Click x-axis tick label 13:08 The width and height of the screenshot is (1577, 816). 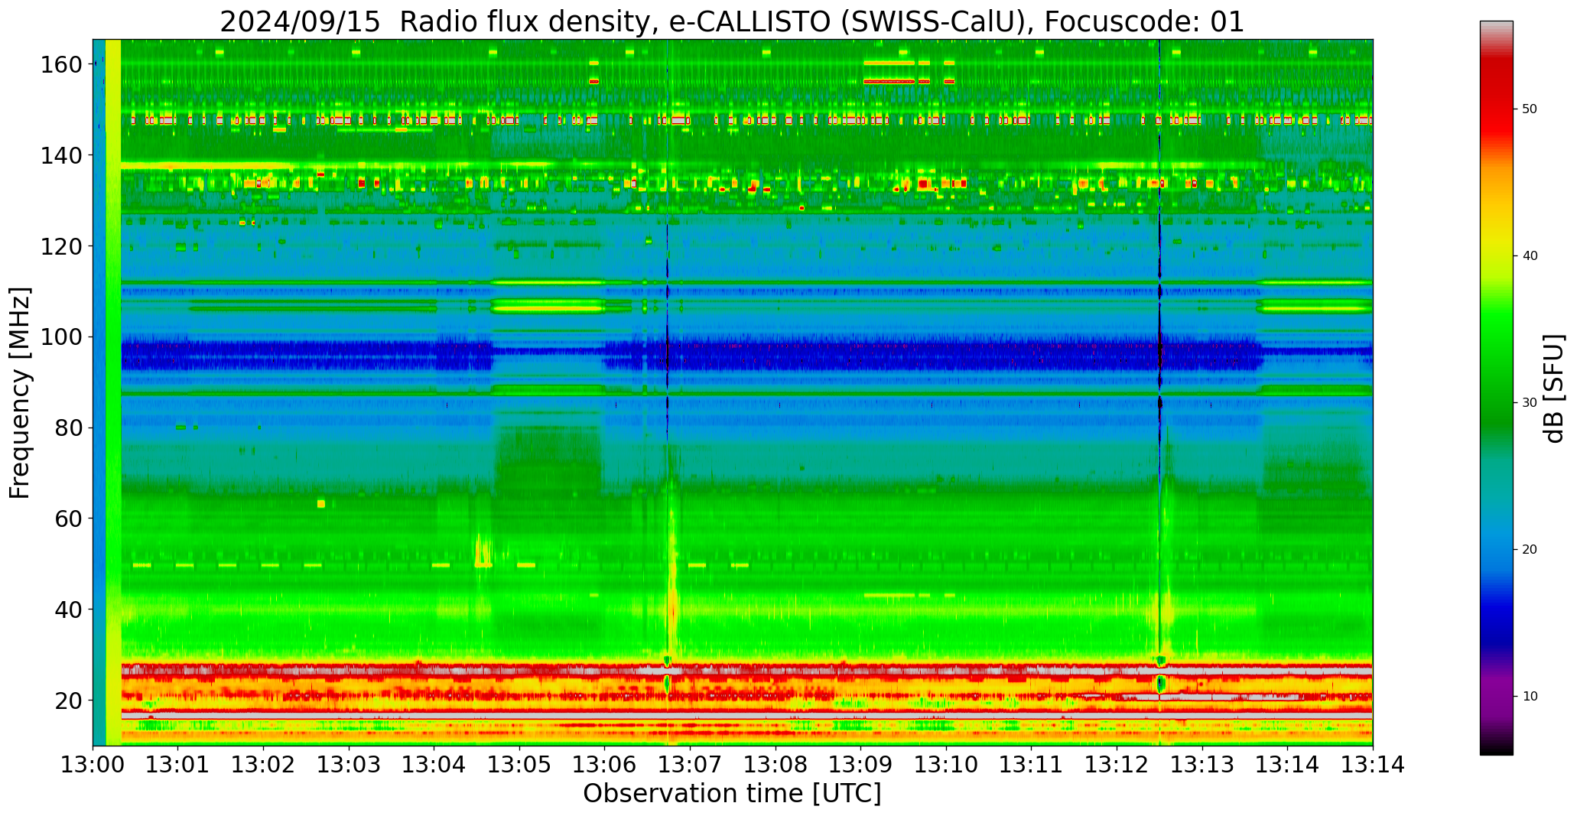(775, 765)
